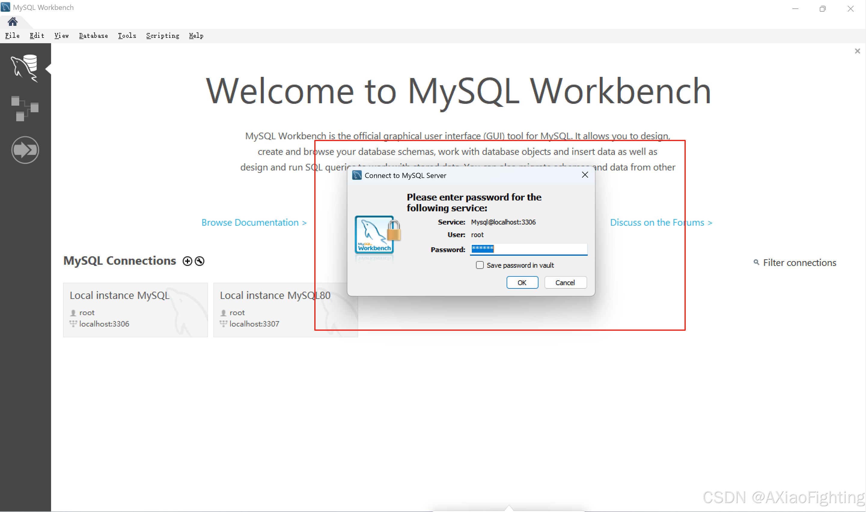Click the home tab icon

pos(13,22)
